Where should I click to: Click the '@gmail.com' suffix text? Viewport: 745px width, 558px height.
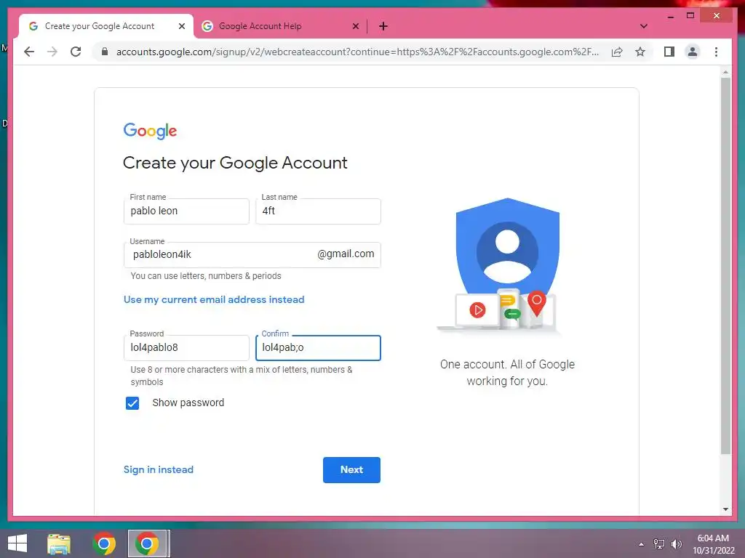click(346, 254)
